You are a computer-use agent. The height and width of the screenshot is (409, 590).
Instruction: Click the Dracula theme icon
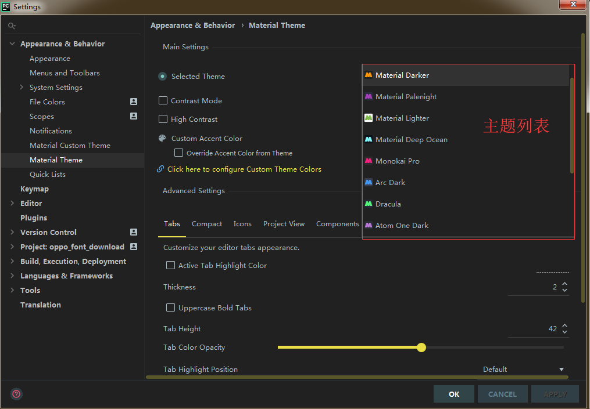click(369, 204)
